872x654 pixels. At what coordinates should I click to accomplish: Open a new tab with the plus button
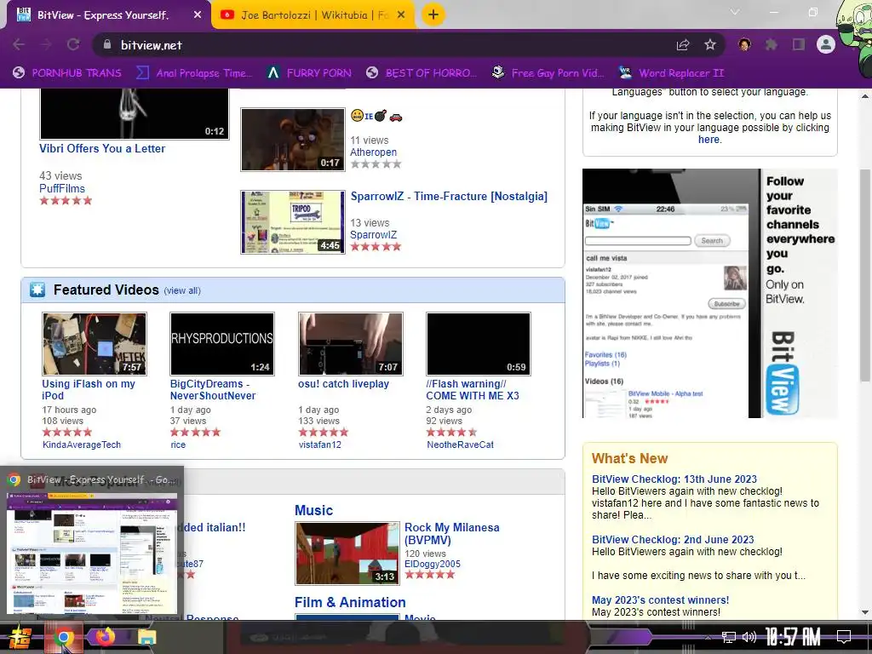[x=433, y=14]
